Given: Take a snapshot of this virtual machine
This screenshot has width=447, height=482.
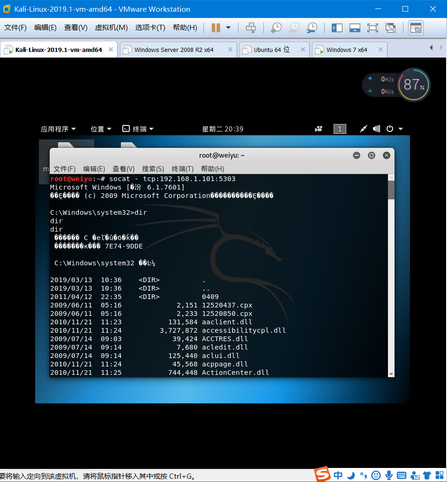Looking at the screenshot, I should coord(276,28).
